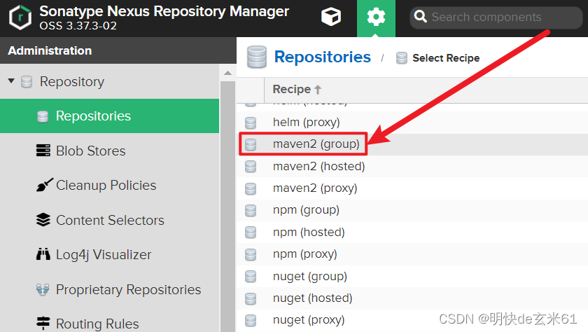Click the npm (proxy) row icon
The height and width of the screenshot is (332, 588).
[251, 255]
